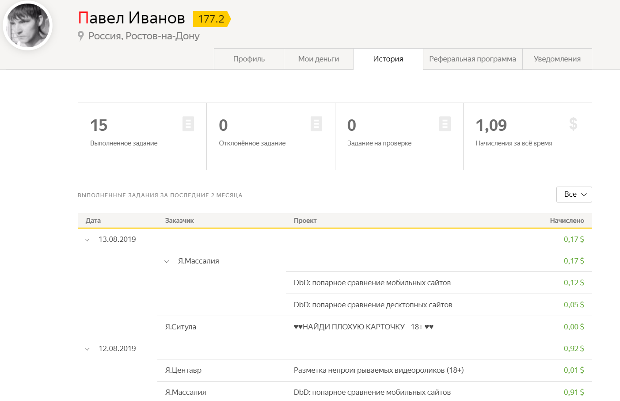
Task: Click the НАЙДИ ПЛОХУЮ КАРТОЧКУ - 18+ project
Action: (364, 327)
